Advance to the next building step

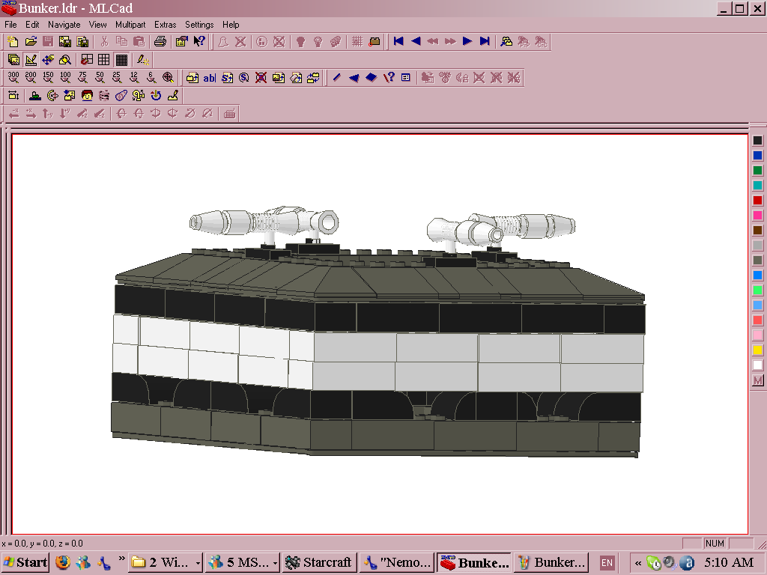(x=467, y=42)
